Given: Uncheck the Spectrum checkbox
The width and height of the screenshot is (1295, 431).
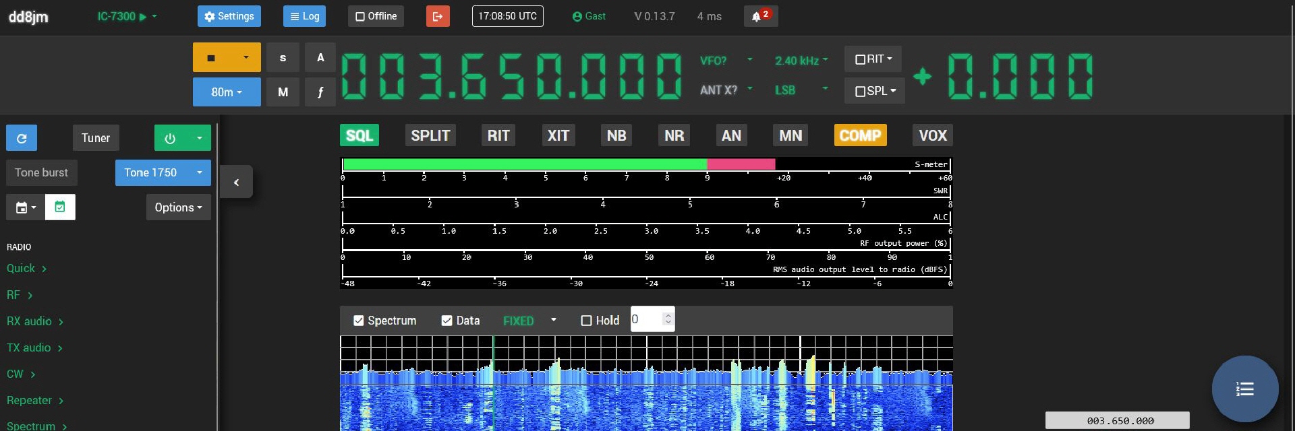Looking at the screenshot, I should tap(359, 321).
